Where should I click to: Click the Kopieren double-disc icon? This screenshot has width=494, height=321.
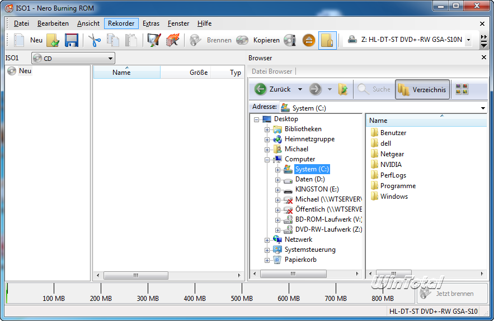(x=242, y=40)
